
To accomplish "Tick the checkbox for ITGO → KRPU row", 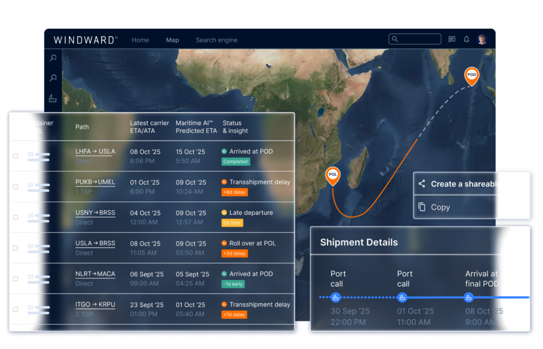I will (15, 309).
